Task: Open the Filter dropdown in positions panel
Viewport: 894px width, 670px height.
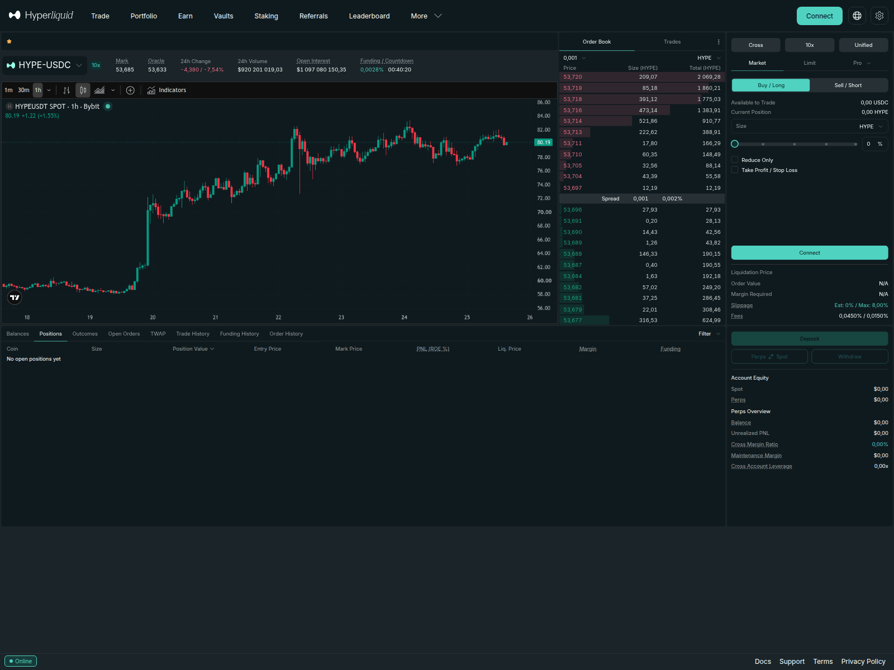Action: 710,334
